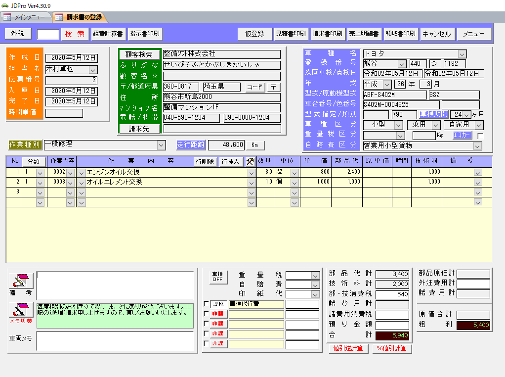Click the 時間単価 input field
Image resolution: width=505 pixels, height=377 pixels.
coord(64,113)
